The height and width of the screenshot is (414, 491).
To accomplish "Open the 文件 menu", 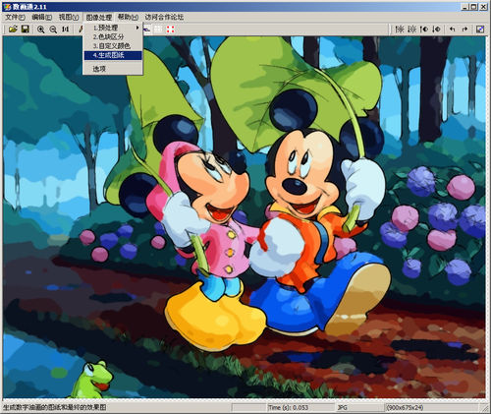I will 15,17.
